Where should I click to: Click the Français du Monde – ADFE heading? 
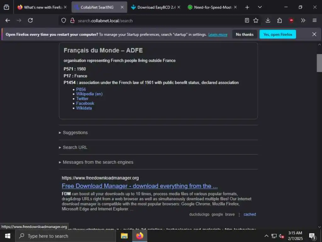pyautogui.click(x=103, y=50)
